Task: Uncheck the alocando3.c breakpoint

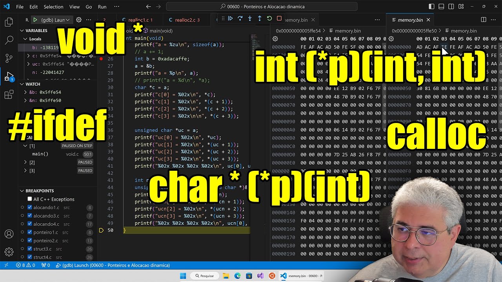Action: click(x=30, y=216)
